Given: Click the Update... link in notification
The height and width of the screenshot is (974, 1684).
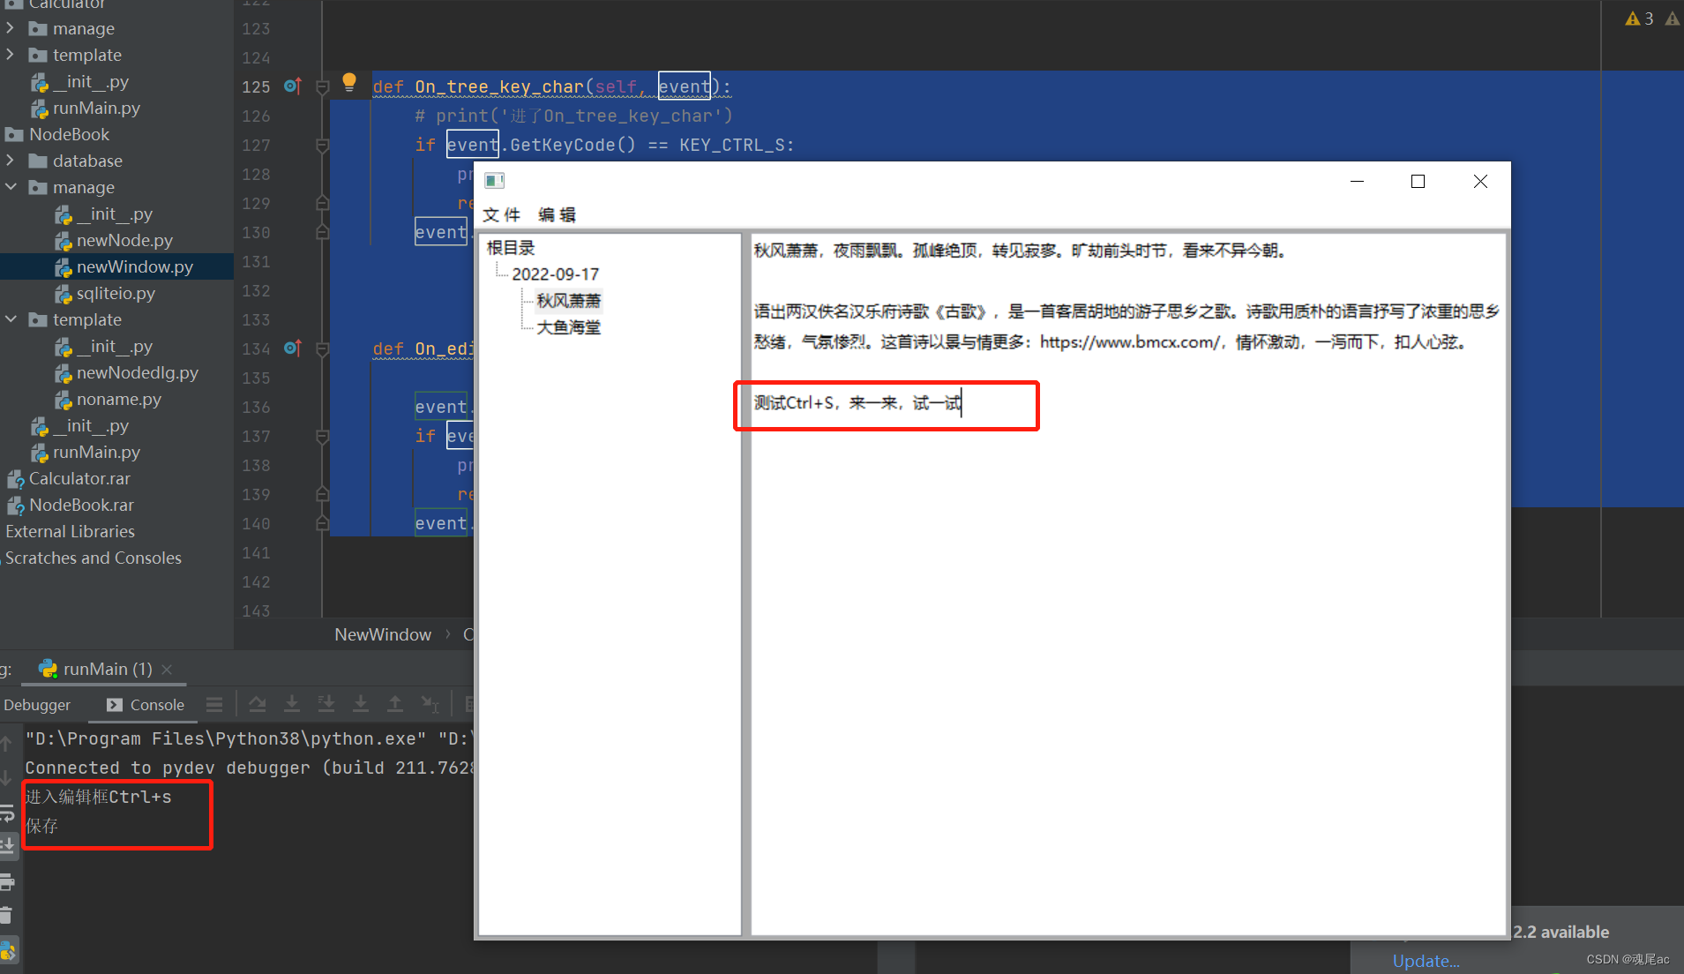Looking at the screenshot, I should [x=1426, y=961].
